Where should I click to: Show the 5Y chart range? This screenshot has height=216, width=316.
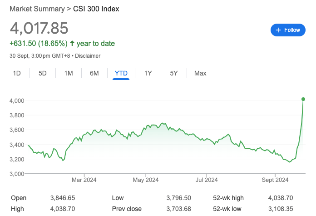pos(174,73)
